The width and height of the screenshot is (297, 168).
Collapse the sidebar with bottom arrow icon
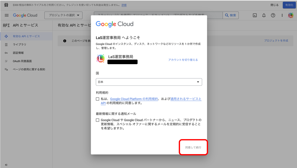6,165
